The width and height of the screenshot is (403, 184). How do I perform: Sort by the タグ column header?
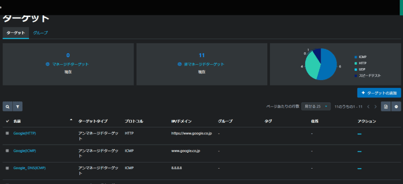[x=268, y=121]
